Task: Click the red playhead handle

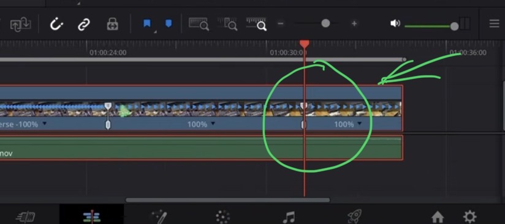Action: pos(305,44)
